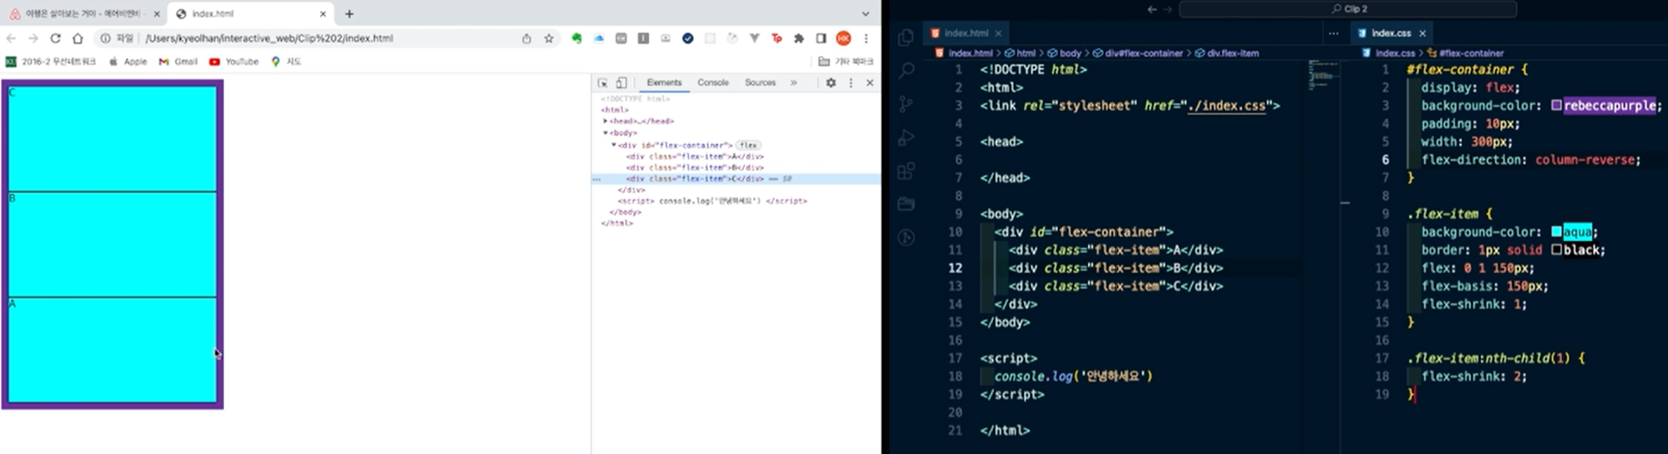Viewport: 1668px width, 454px height.
Task: Close the index.css editor tab
Action: 1422,34
